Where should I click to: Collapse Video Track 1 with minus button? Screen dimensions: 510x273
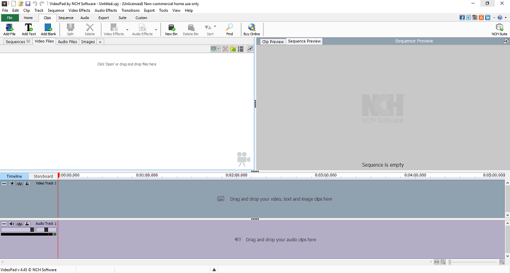4,183
